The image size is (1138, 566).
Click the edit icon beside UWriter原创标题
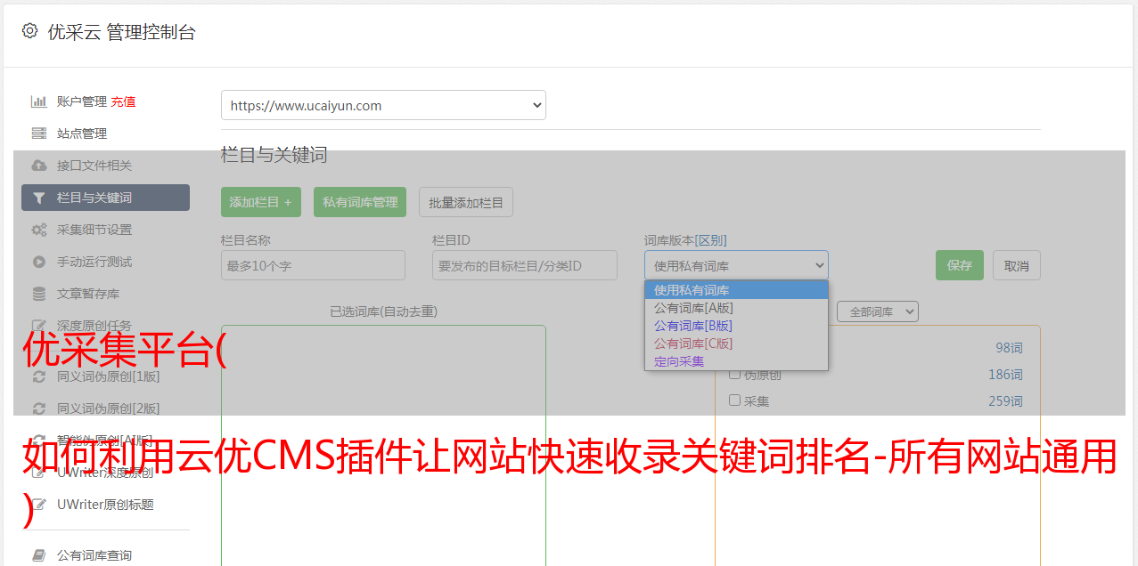click(38, 505)
